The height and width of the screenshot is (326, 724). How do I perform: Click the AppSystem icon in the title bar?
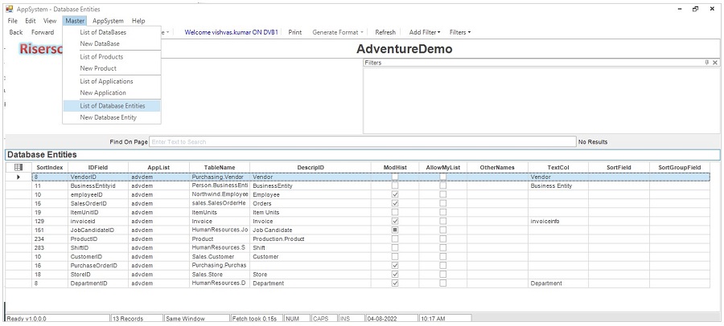(9, 9)
